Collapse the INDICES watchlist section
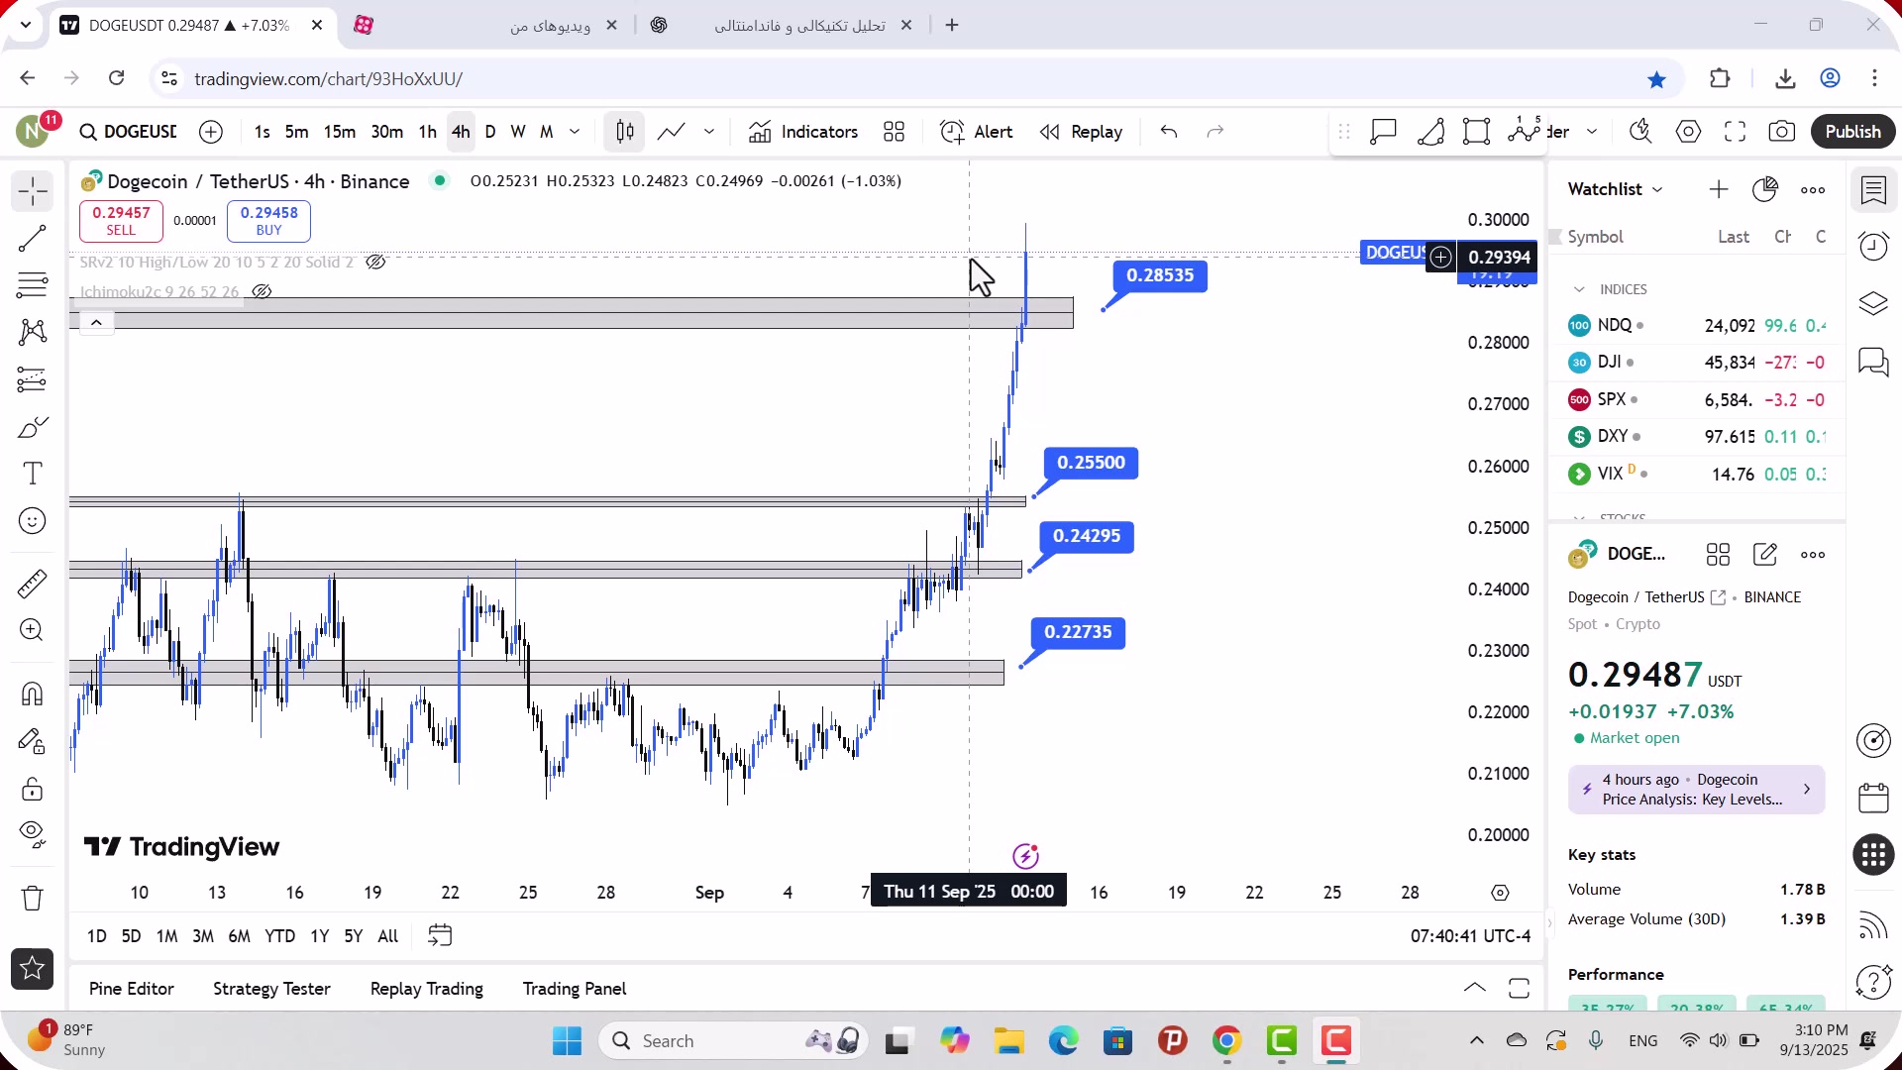This screenshot has width=1902, height=1070. pyautogui.click(x=1579, y=289)
